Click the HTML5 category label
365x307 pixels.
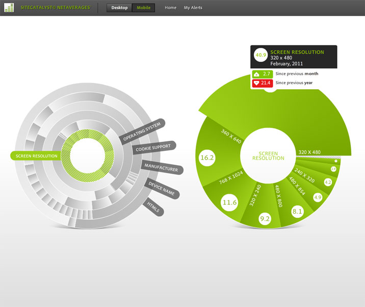[153, 207]
